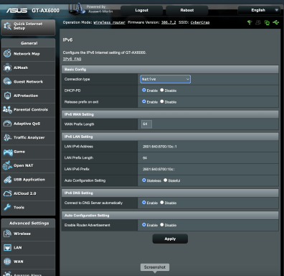
Task: Click the Wireless signal icon
Action: (x=7, y=234)
